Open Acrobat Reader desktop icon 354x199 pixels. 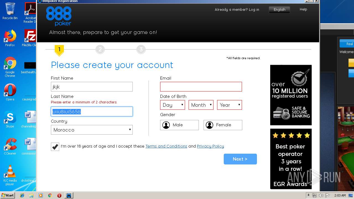click(x=30, y=13)
